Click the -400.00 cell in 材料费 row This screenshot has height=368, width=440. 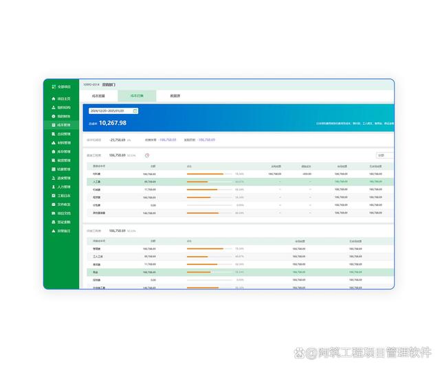(307, 174)
